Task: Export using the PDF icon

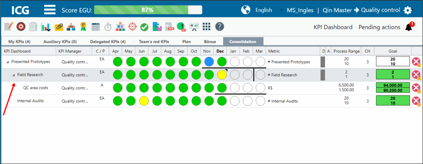Action: pos(170,27)
